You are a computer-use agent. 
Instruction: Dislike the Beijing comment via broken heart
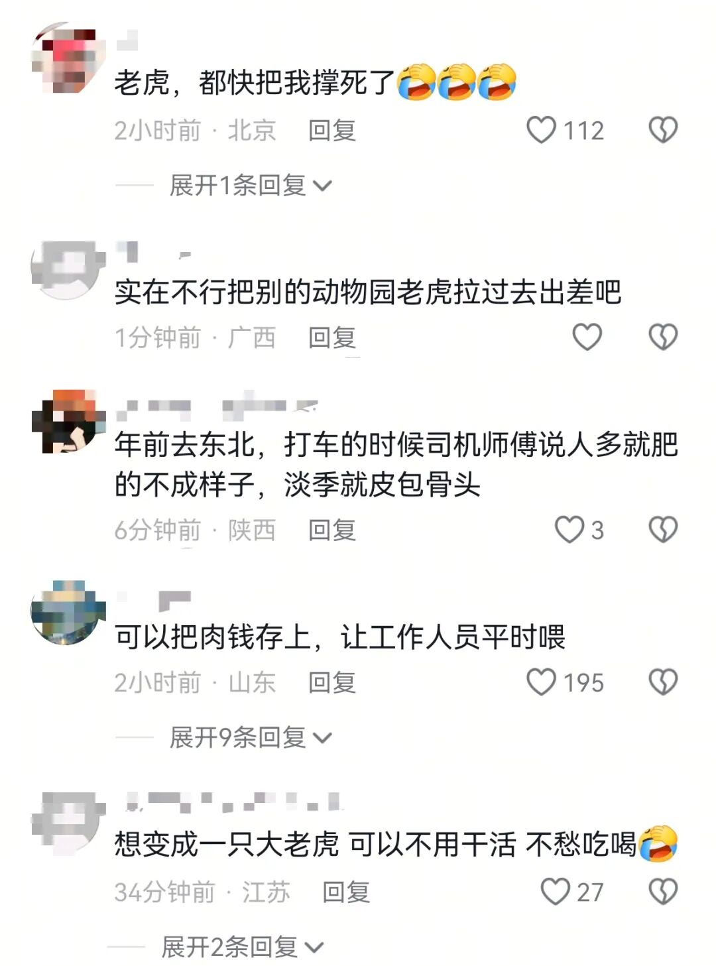[x=663, y=130]
